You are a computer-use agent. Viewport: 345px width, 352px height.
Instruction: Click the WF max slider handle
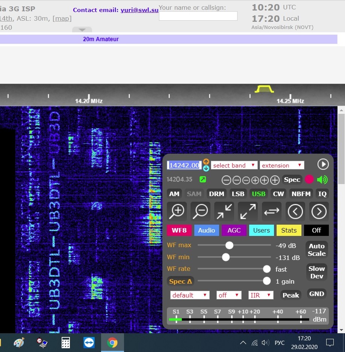coord(229,245)
